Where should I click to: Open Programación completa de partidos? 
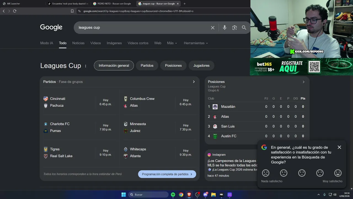click(x=167, y=174)
